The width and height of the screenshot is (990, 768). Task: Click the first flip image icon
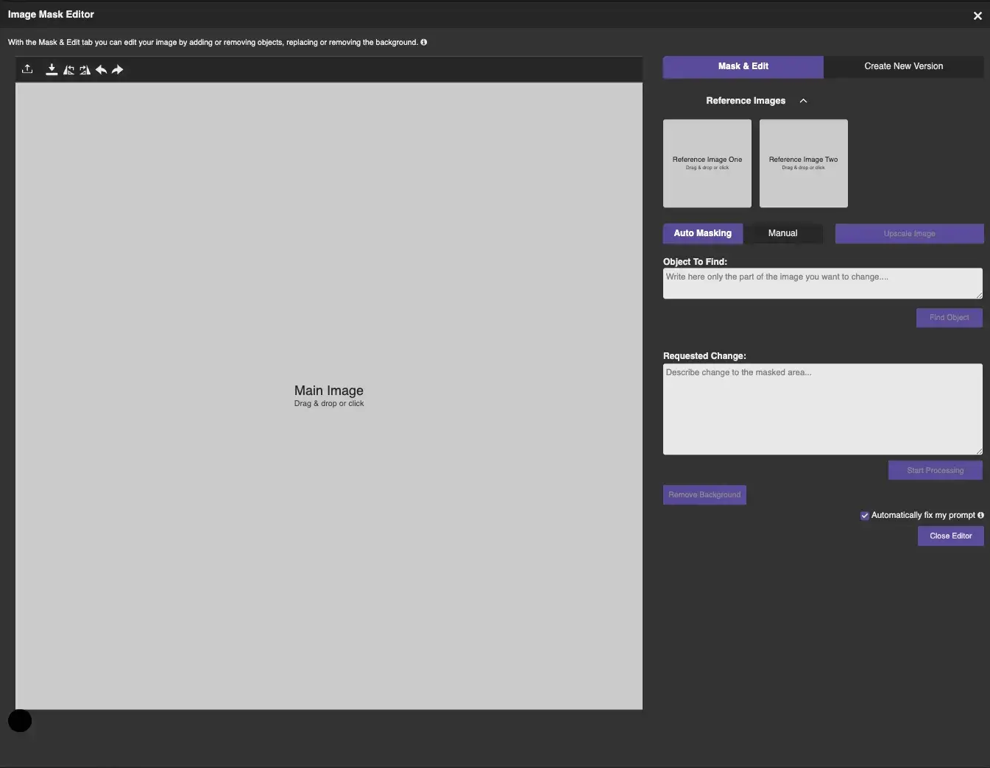68,70
